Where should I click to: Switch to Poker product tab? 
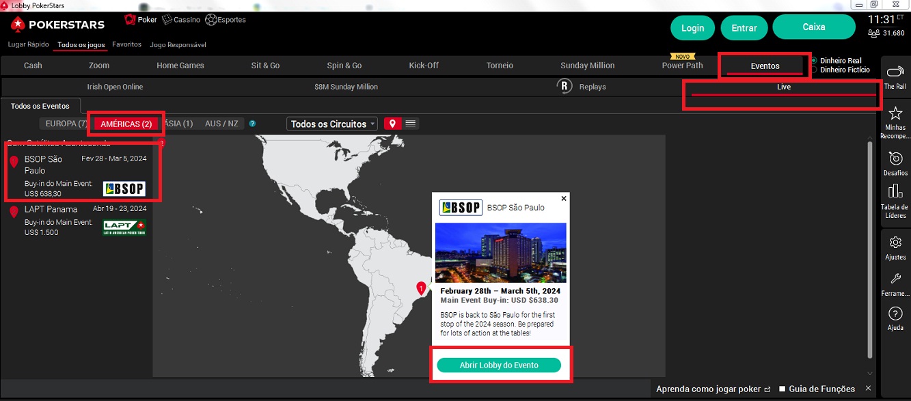[x=141, y=20]
